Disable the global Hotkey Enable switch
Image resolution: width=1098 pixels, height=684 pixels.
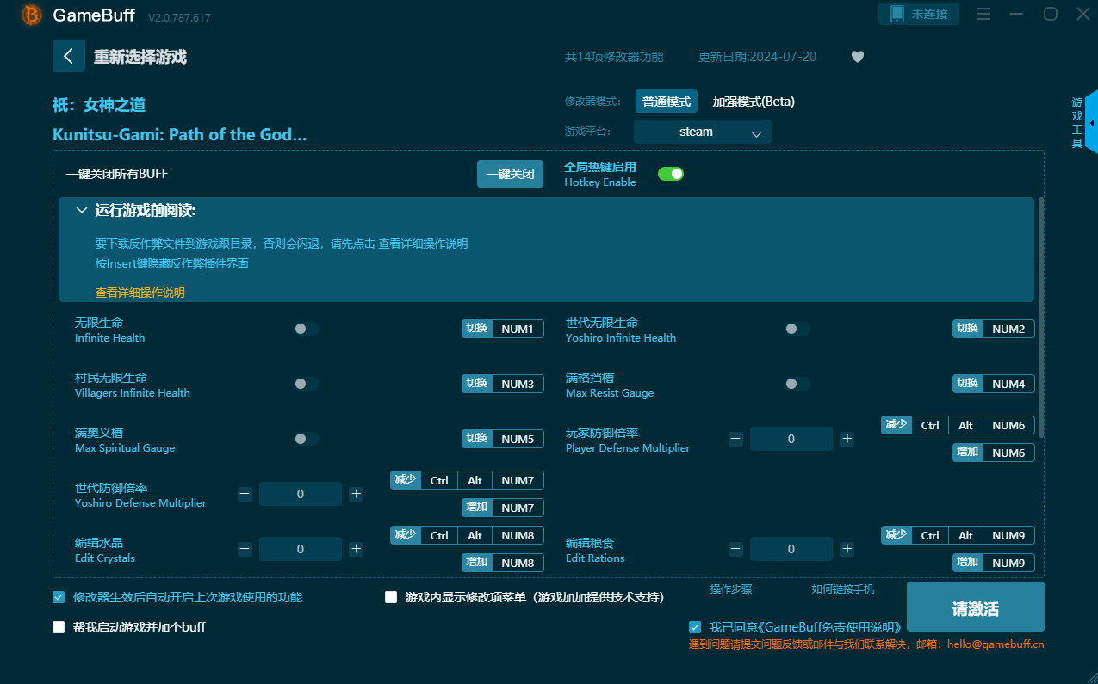(x=670, y=174)
